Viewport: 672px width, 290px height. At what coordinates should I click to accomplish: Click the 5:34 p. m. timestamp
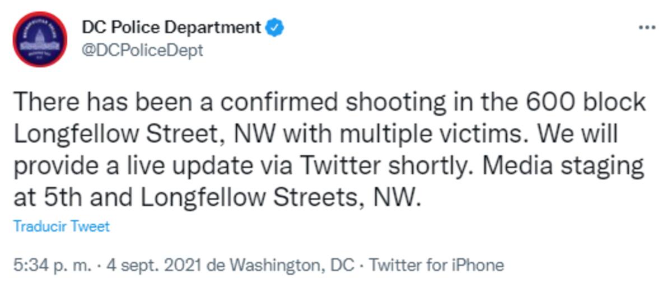[52, 265]
